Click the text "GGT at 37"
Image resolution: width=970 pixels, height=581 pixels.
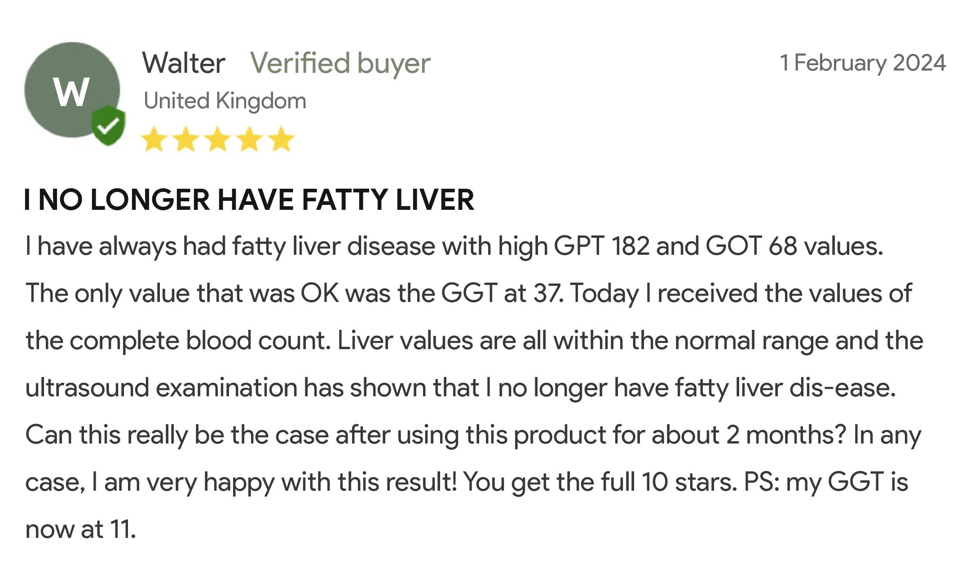pos(501,293)
